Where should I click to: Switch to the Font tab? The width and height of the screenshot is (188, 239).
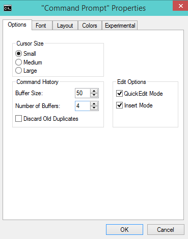click(42, 26)
